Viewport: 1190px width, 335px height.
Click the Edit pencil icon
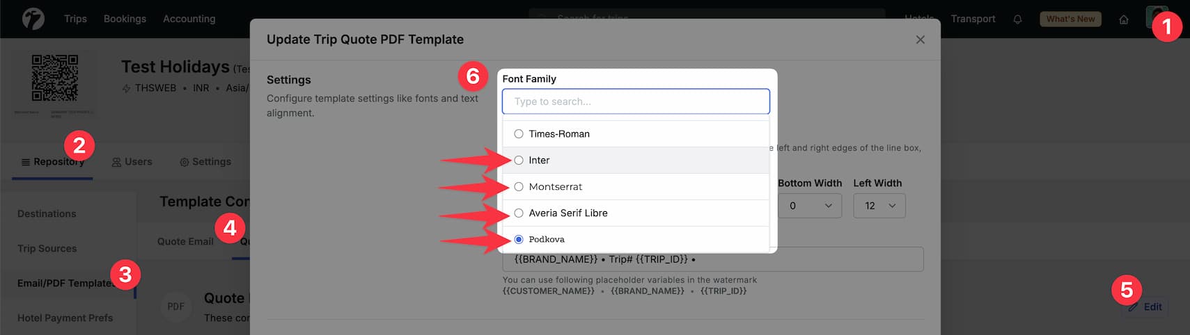(x=1135, y=307)
